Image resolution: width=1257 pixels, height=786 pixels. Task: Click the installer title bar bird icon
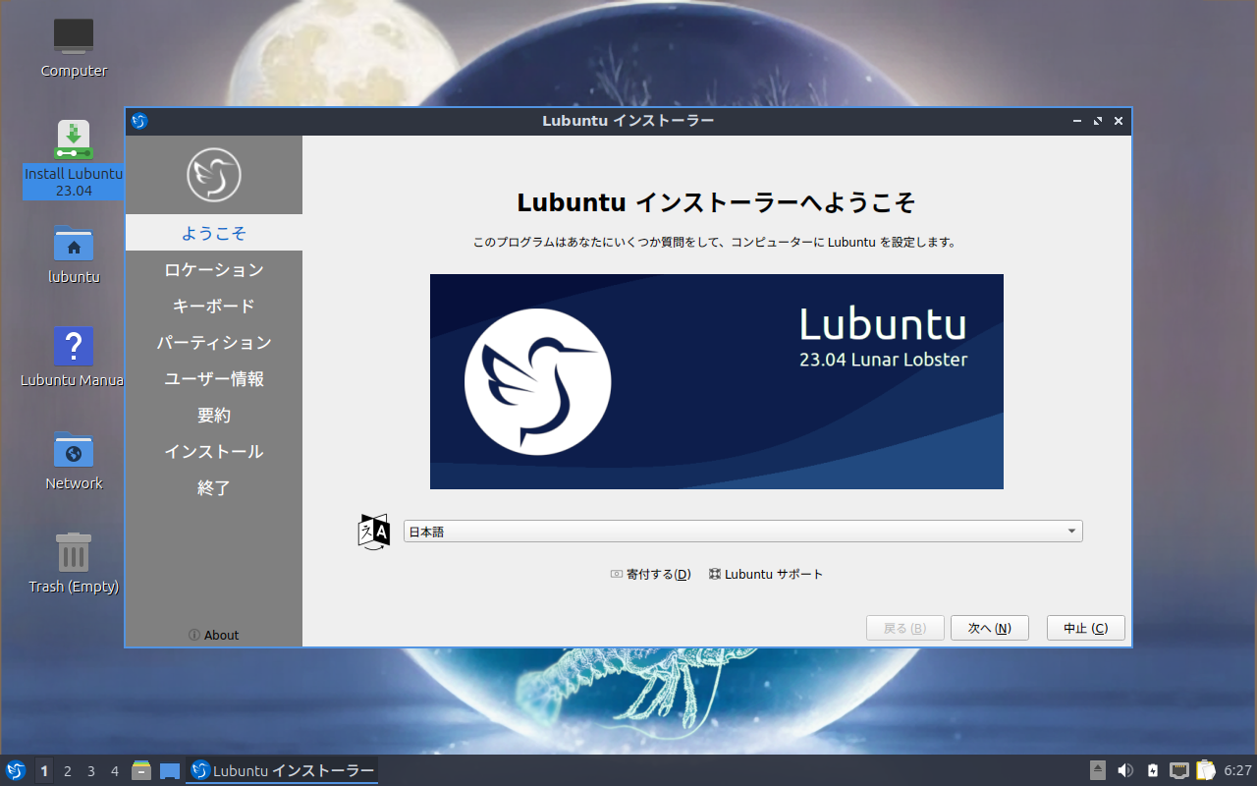tap(139, 121)
